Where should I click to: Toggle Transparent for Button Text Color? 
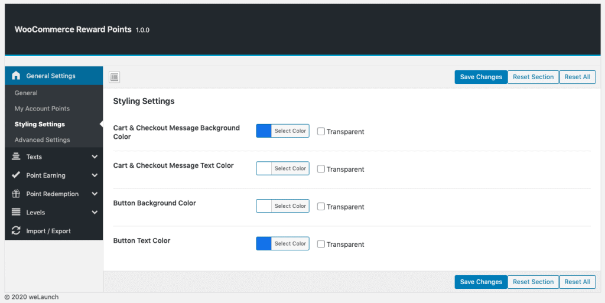point(321,244)
